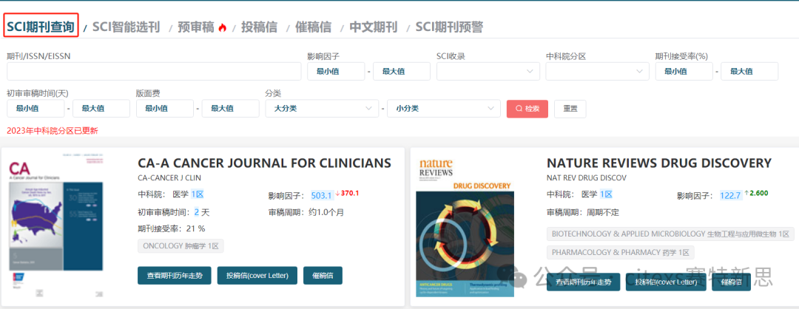Open the 催稿信 tab
Screen dimensions: 799x309
point(314,27)
